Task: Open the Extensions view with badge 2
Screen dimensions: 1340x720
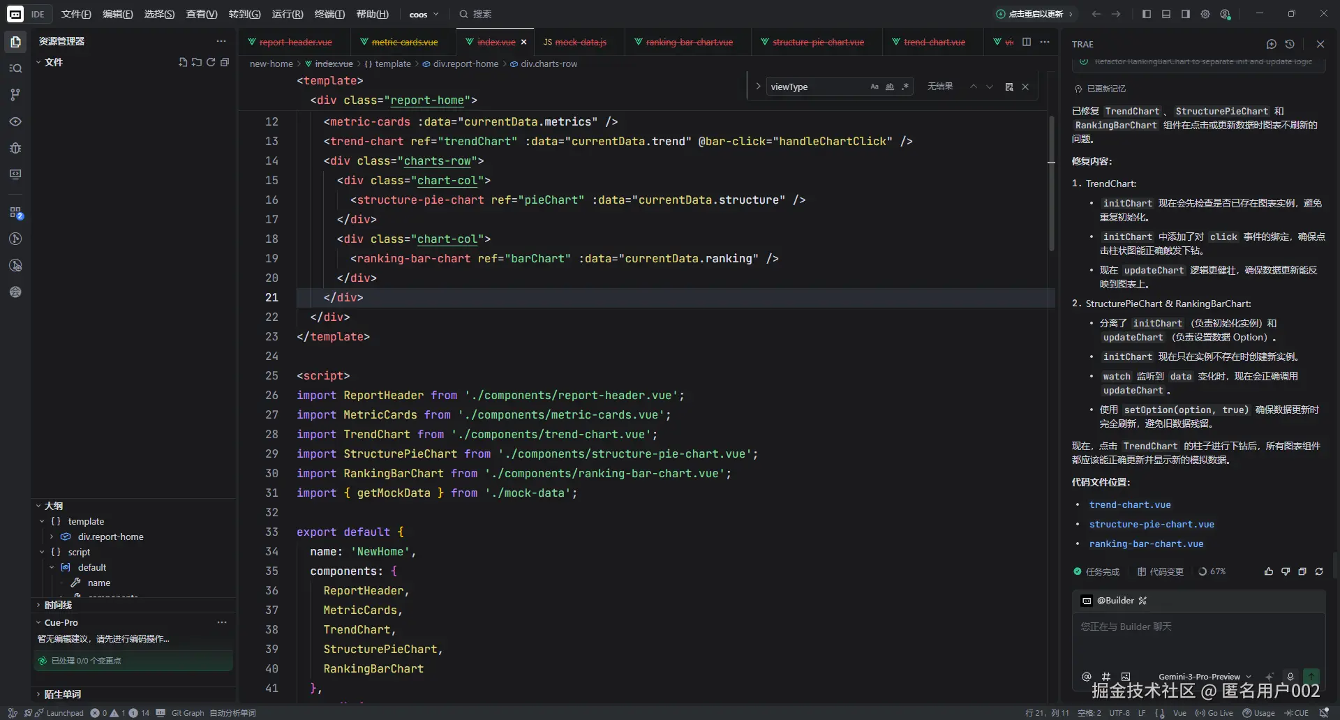Action: pos(15,213)
